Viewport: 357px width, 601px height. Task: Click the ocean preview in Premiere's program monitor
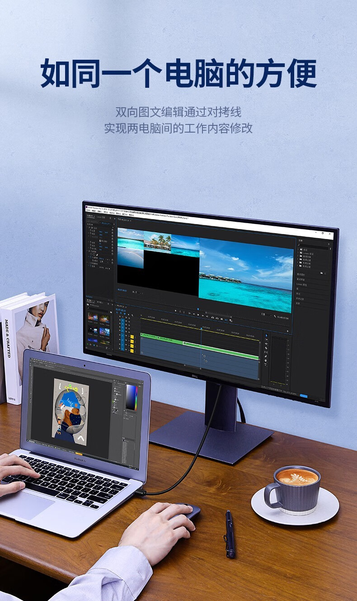tap(245, 274)
